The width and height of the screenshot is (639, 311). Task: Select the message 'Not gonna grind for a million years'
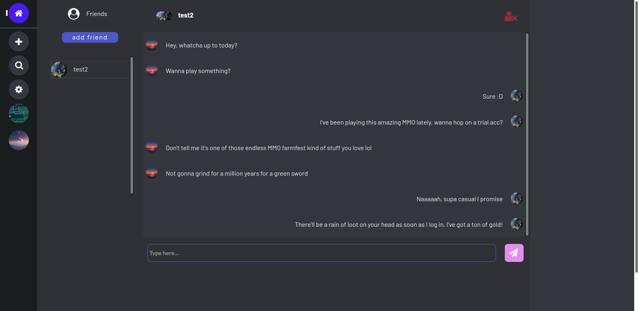[x=236, y=173]
